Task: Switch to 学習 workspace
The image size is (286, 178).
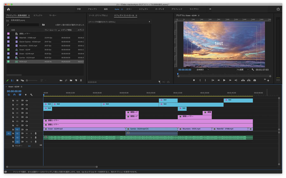Action: 79,9
